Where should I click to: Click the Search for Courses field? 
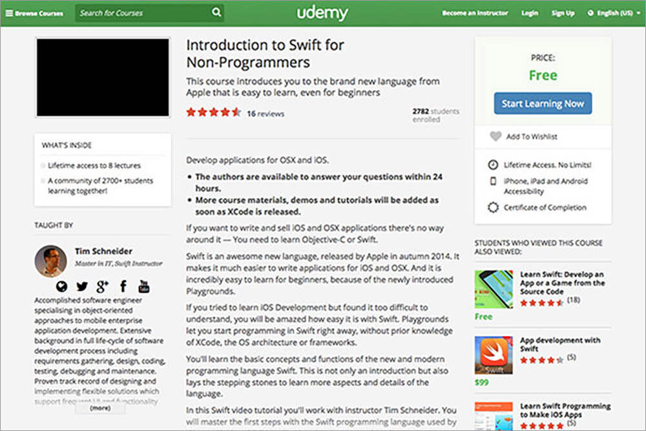coord(142,12)
